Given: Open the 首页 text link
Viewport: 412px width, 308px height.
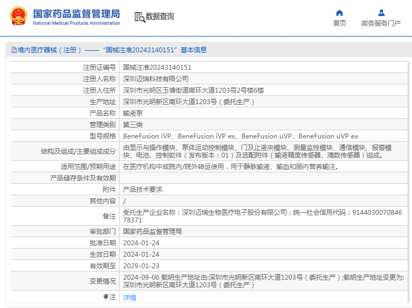Looking at the screenshot, I should tap(339, 23).
